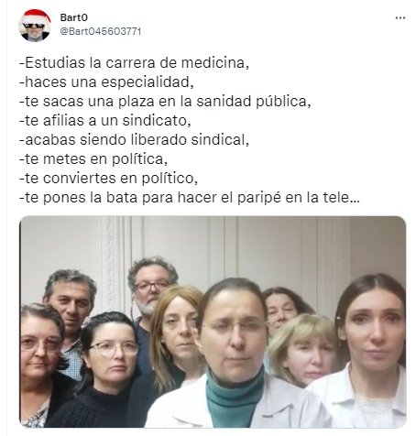Select the line "-te metes en política,"
The image size is (416, 436).
93,159
